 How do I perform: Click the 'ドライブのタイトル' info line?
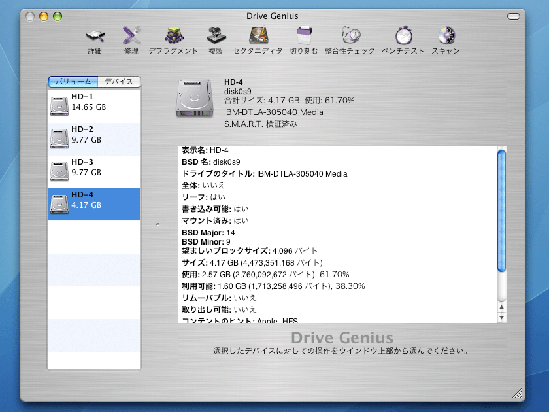pos(264,174)
